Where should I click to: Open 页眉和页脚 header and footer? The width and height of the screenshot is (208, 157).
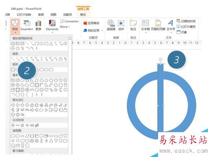158,25
